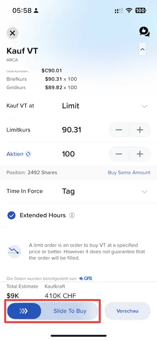Tap the Briefkurs $90.31 ask price
The width and height of the screenshot is (157, 340).
54,79
